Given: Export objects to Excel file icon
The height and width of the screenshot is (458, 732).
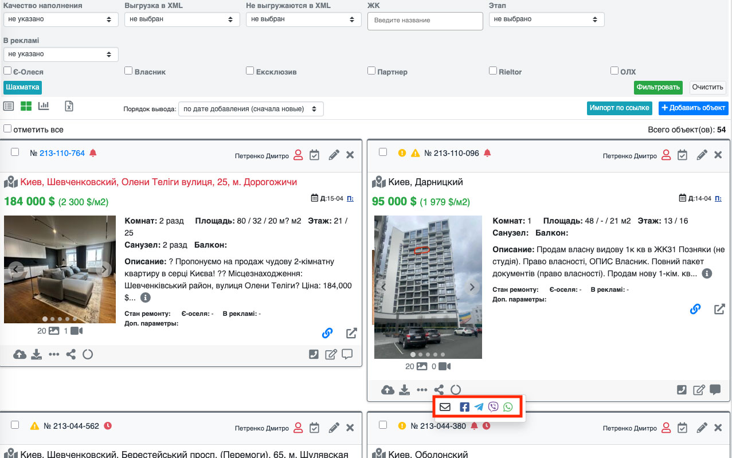Looking at the screenshot, I should [x=69, y=106].
